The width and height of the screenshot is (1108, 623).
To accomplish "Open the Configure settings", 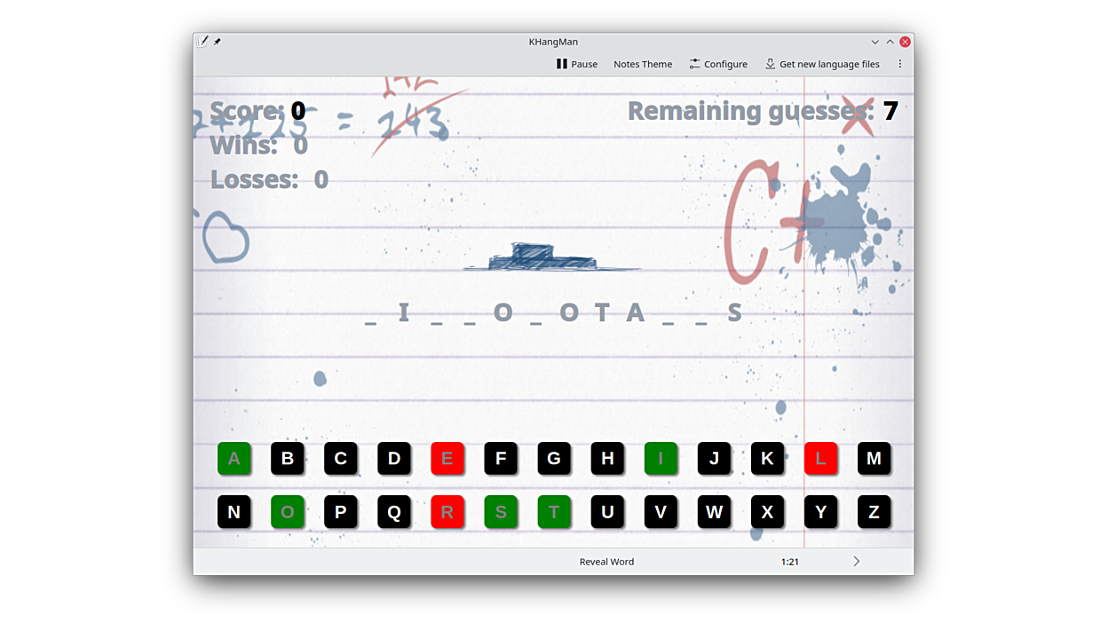I will point(718,64).
